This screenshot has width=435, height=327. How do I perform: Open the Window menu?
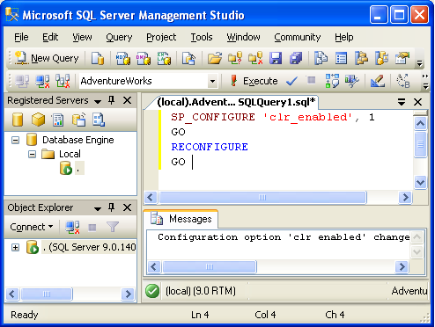click(x=243, y=37)
